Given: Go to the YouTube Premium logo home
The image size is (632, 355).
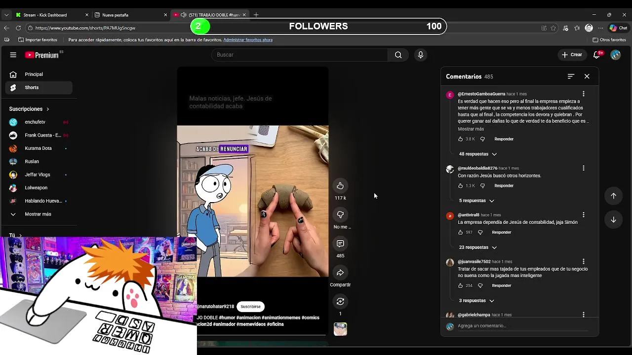Looking at the screenshot, I should (x=42, y=55).
